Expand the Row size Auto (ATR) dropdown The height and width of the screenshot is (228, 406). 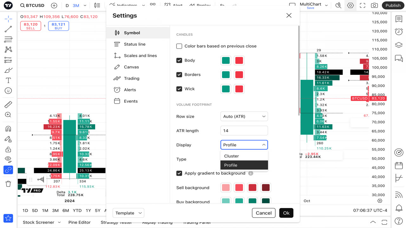coord(244,117)
